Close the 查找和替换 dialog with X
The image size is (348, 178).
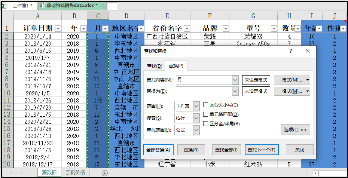pyautogui.click(x=307, y=51)
